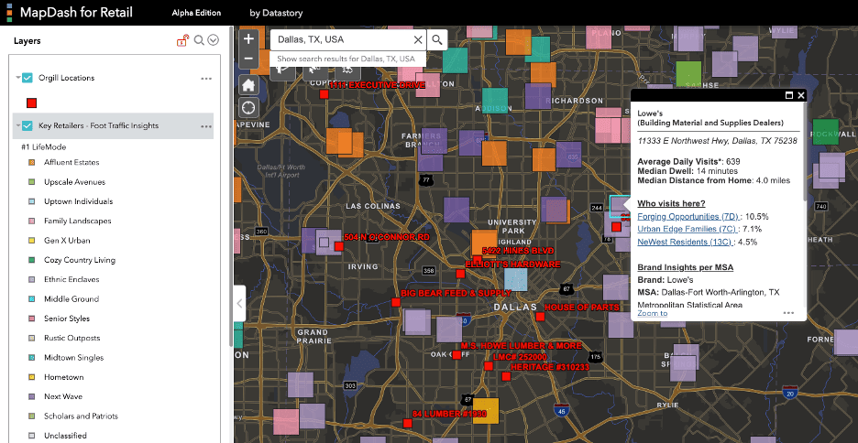Viewport: 858px width, 443px height.
Task: Click MapDash for Retail title
Action: point(76,12)
